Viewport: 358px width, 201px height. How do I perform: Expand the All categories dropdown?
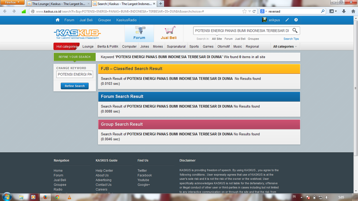point(285,47)
